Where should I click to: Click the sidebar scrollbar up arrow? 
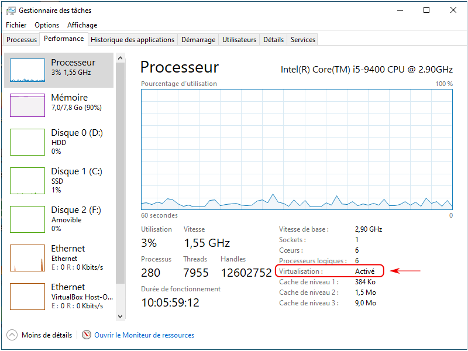click(x=121, y=58)
